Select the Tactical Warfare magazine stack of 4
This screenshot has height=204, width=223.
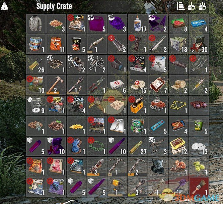[77, 105]
